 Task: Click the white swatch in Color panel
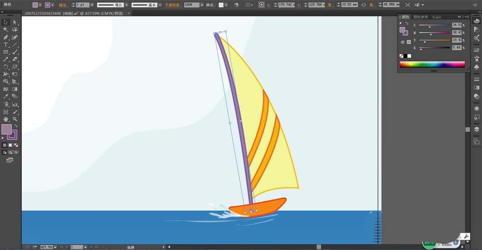pos(409,56)
